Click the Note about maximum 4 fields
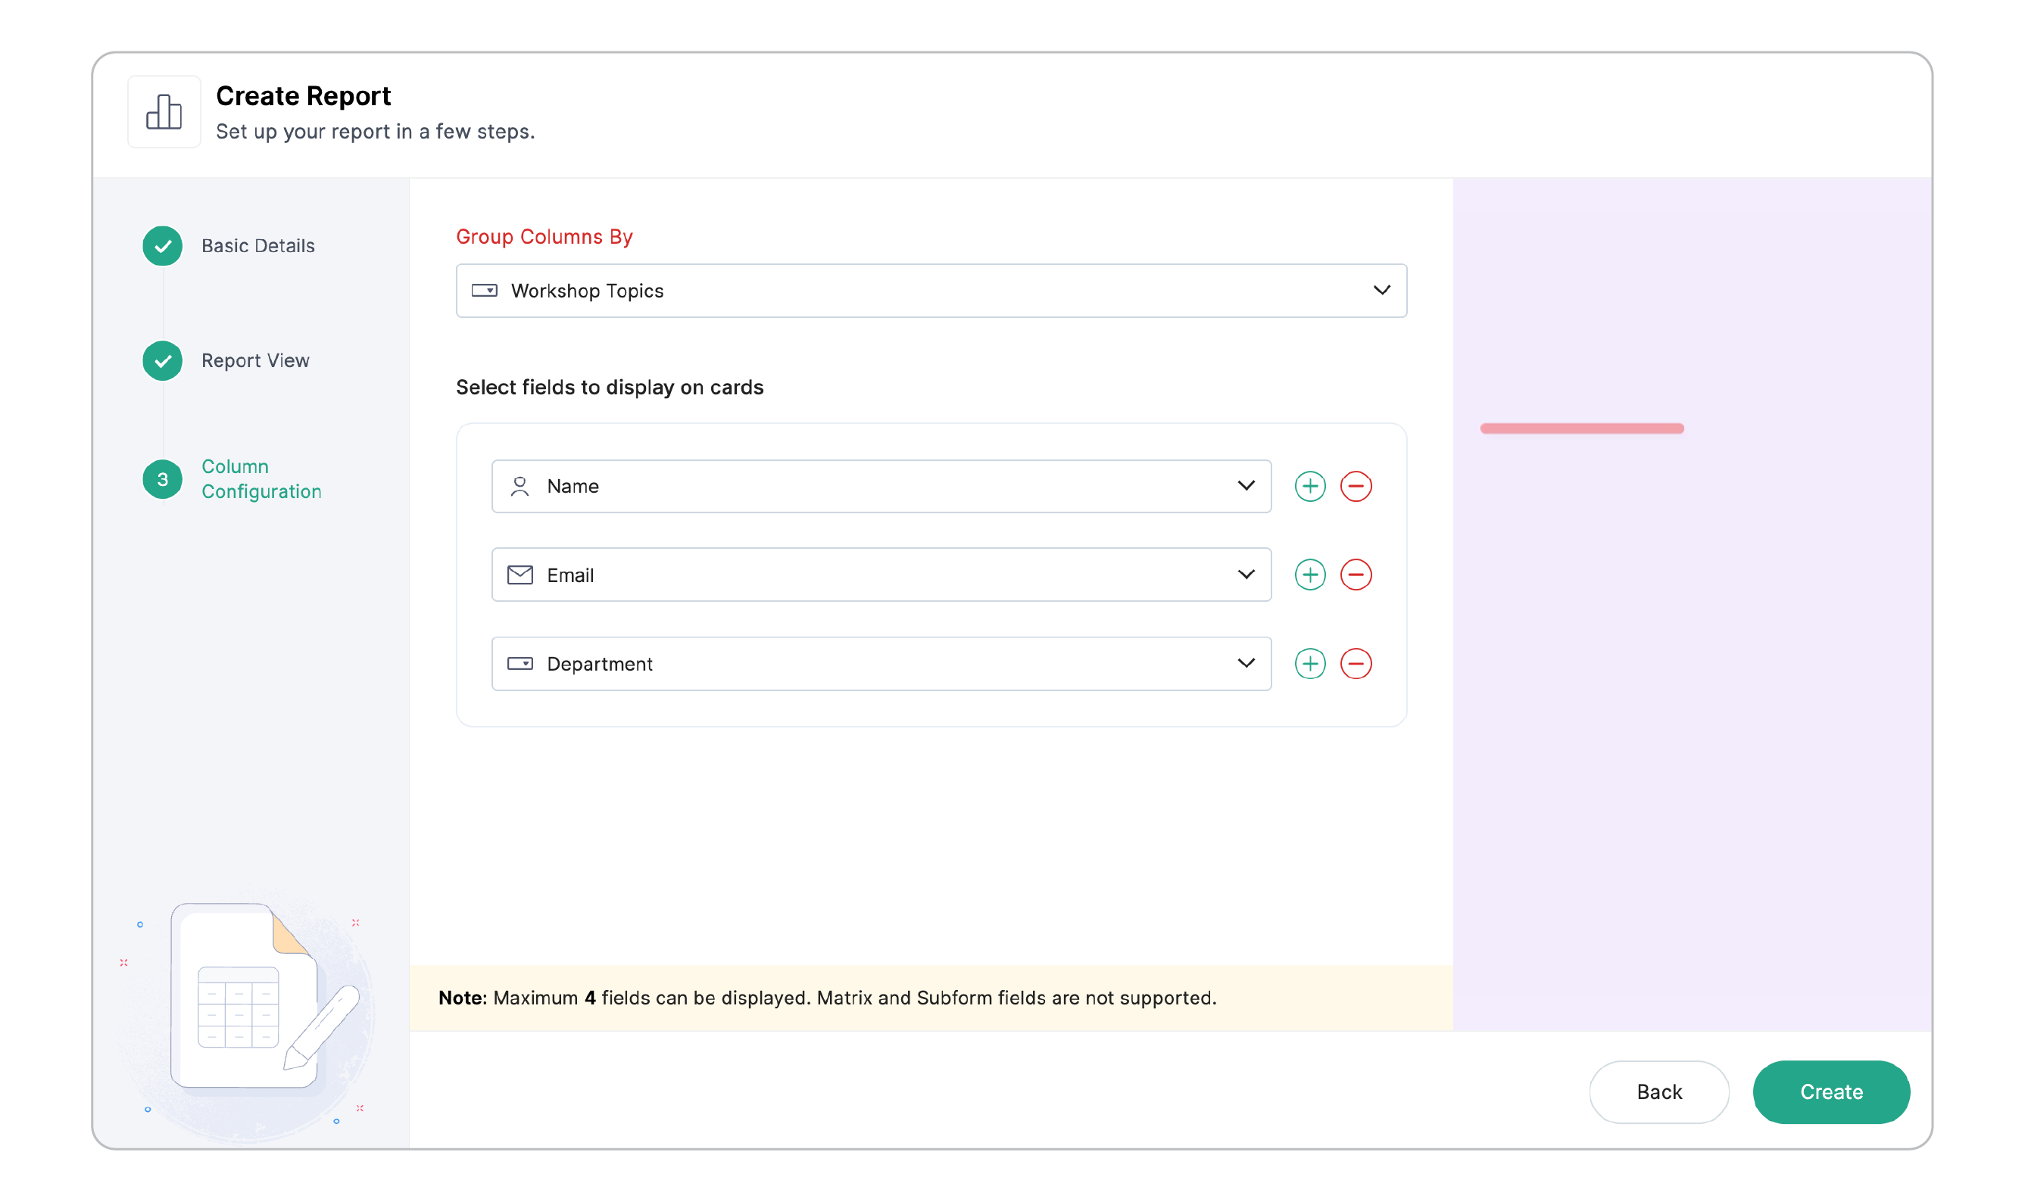This screenshot has width=2025, height=1202. [x=827, y=997]
